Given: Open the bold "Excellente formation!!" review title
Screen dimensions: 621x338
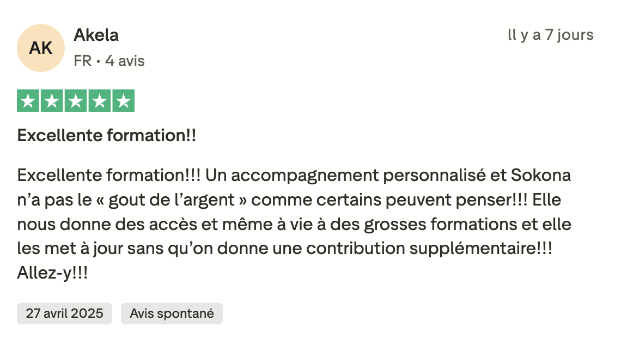Looking at the screenshot, I should tap(107, 136).
